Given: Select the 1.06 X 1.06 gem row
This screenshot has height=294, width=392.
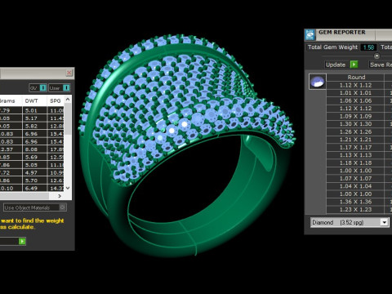Looking at the screenshot, I should tap(355, 100).
